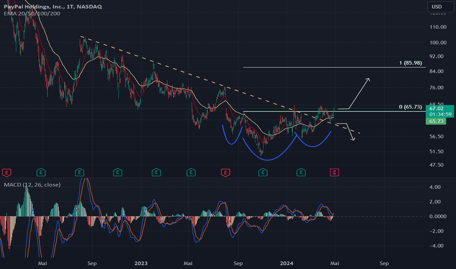The image size is (456, 269).
Task: Click the 0.0000 MACD axis label
Action: 438,216
